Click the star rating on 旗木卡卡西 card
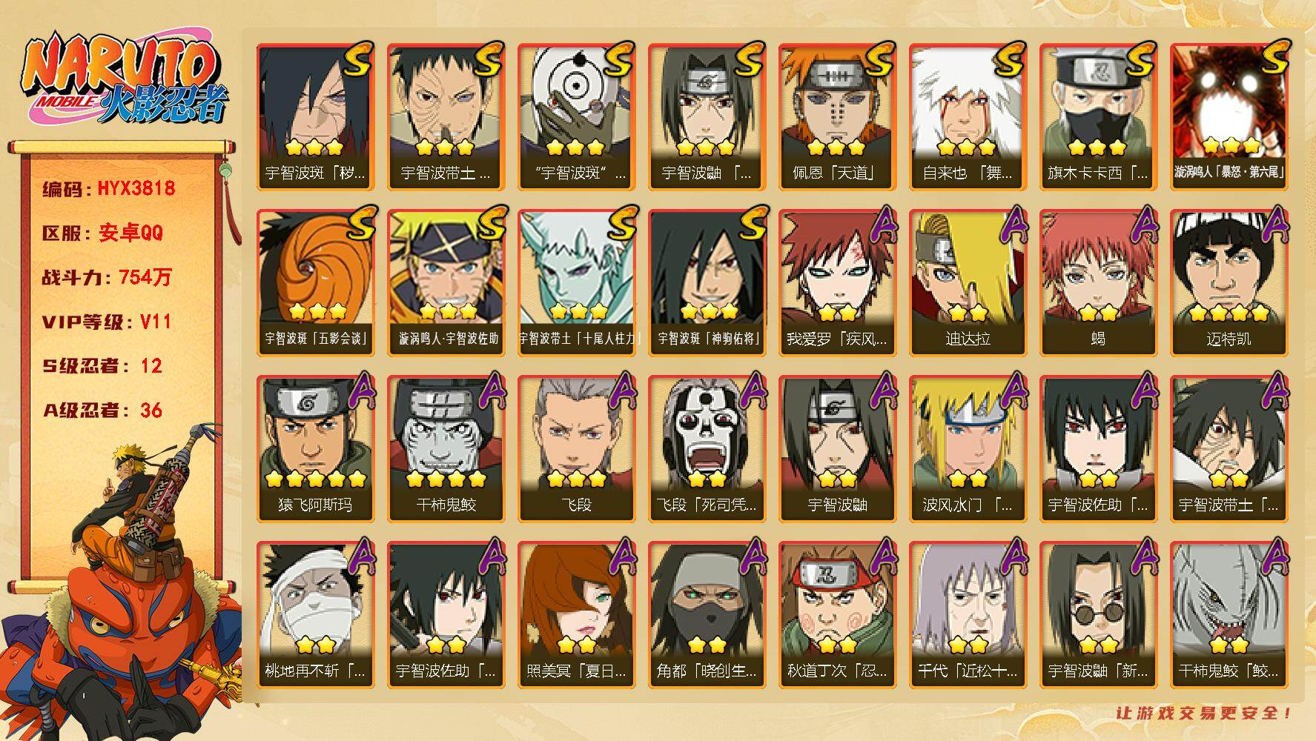The width and height of the screenshot is (1316, 741). click(x=1098, y=147)
